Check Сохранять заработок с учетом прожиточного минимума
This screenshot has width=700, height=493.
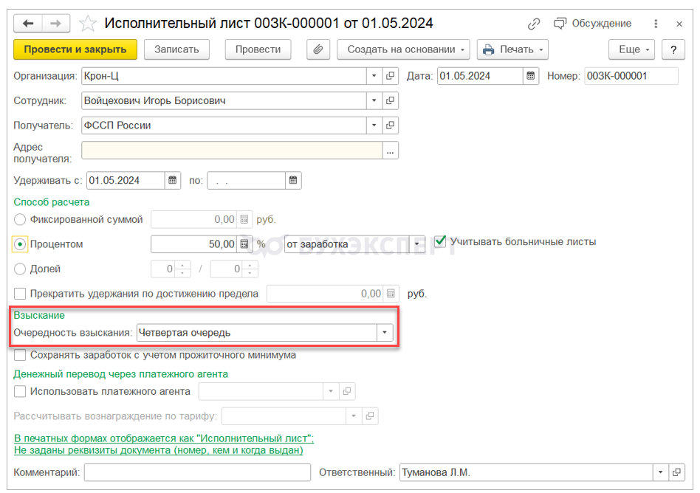[20, 355]
